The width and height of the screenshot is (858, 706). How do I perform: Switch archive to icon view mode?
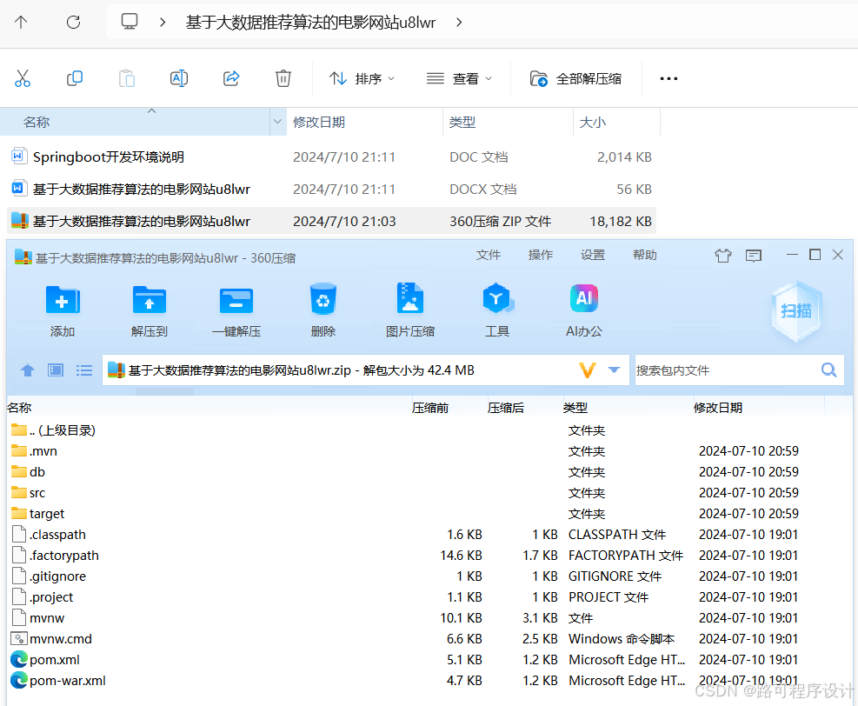56,370
